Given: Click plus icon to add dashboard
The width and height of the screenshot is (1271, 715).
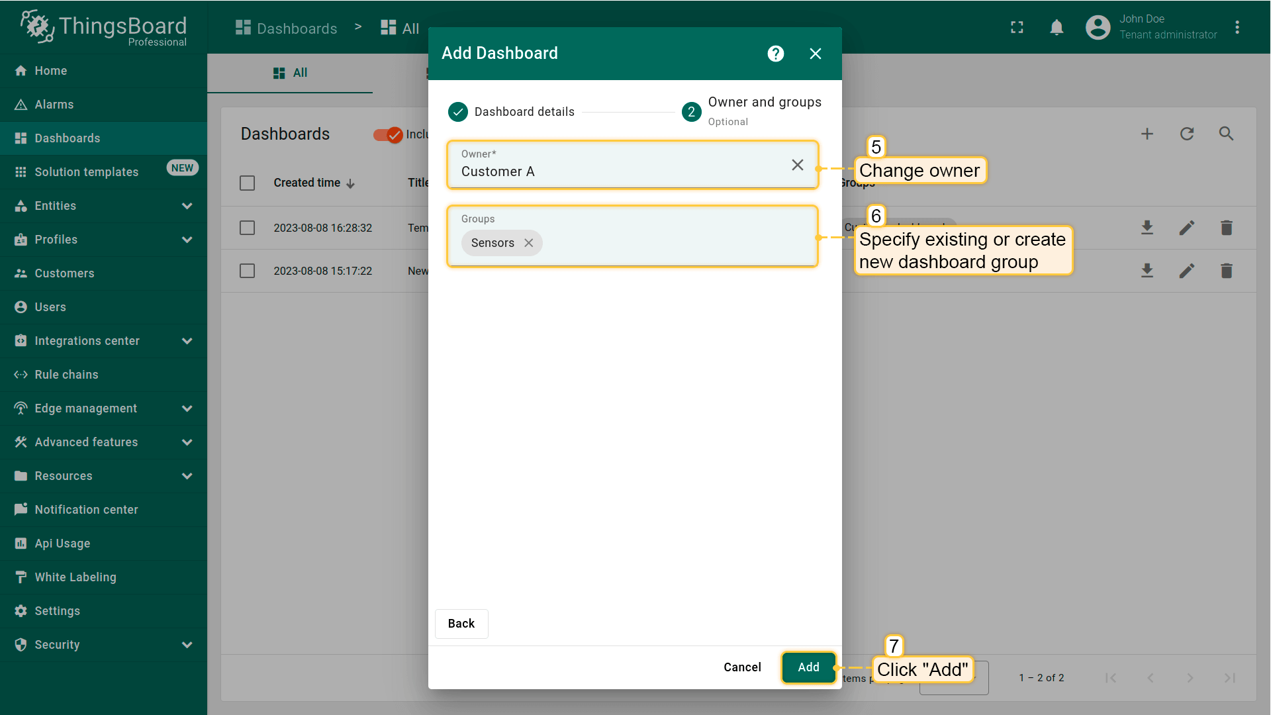Looking at the screenshot, I should tap(1147, 134).
